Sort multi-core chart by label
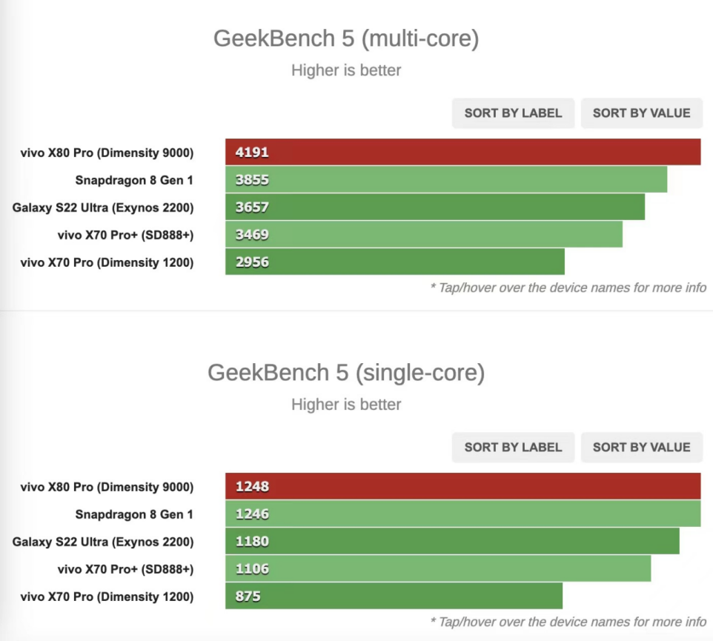The image size is (713, 641). coord(513,113)
